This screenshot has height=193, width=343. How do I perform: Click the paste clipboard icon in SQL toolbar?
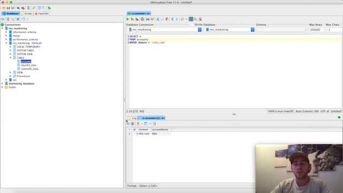[x=167, y=19]
